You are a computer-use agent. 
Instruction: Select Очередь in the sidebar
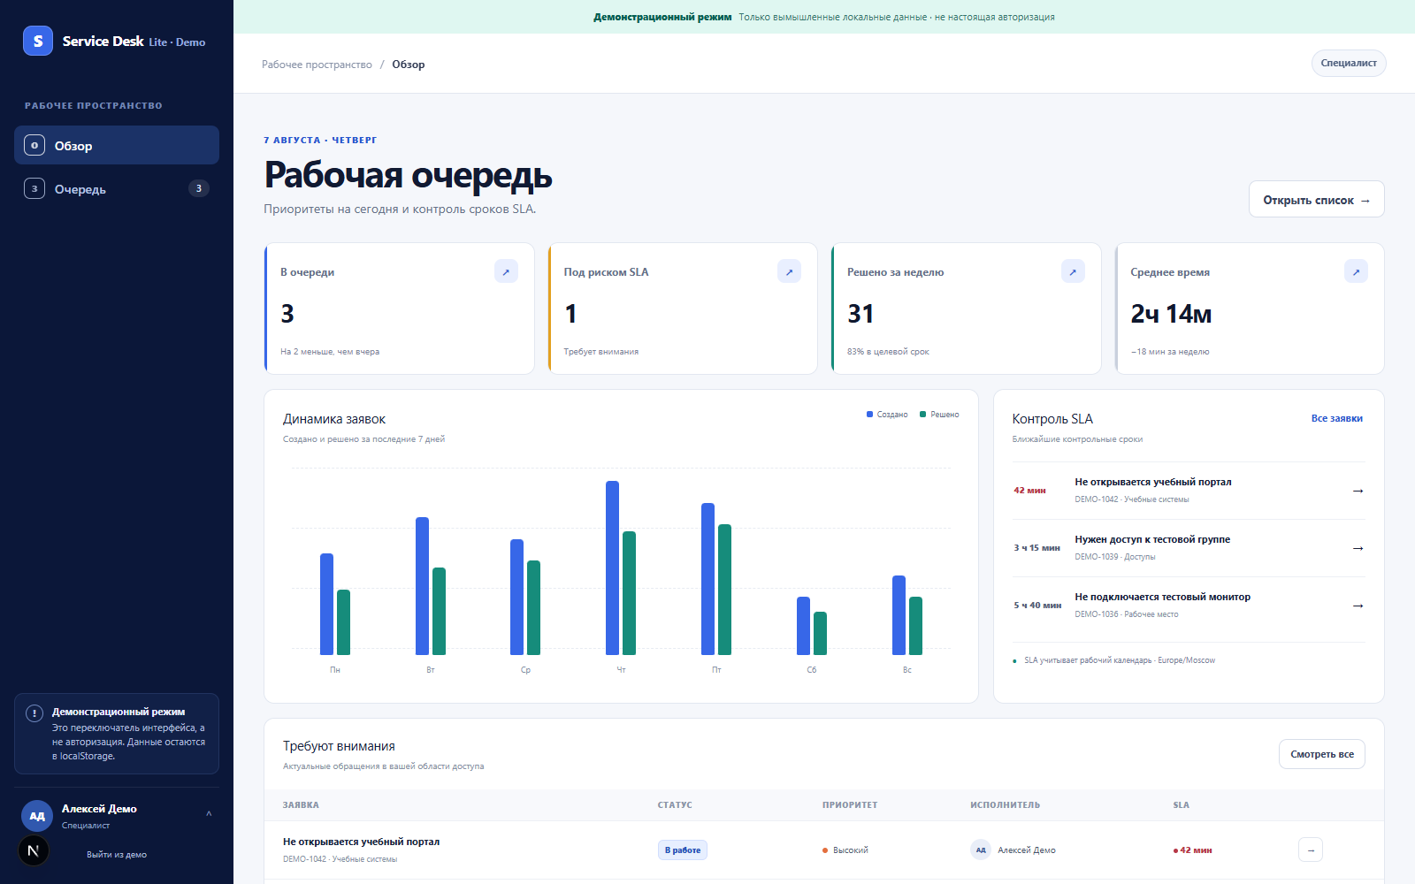coord(117,188)
